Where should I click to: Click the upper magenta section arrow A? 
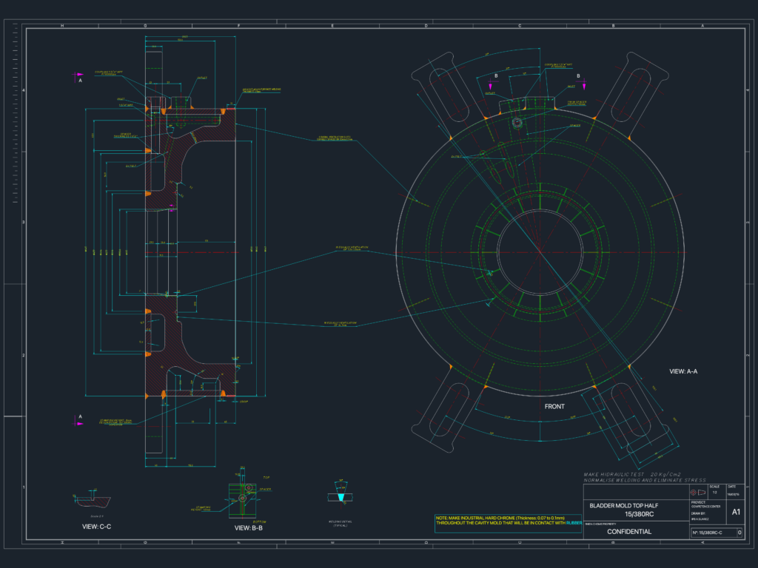pyautogui.click(x=78, y=75)
